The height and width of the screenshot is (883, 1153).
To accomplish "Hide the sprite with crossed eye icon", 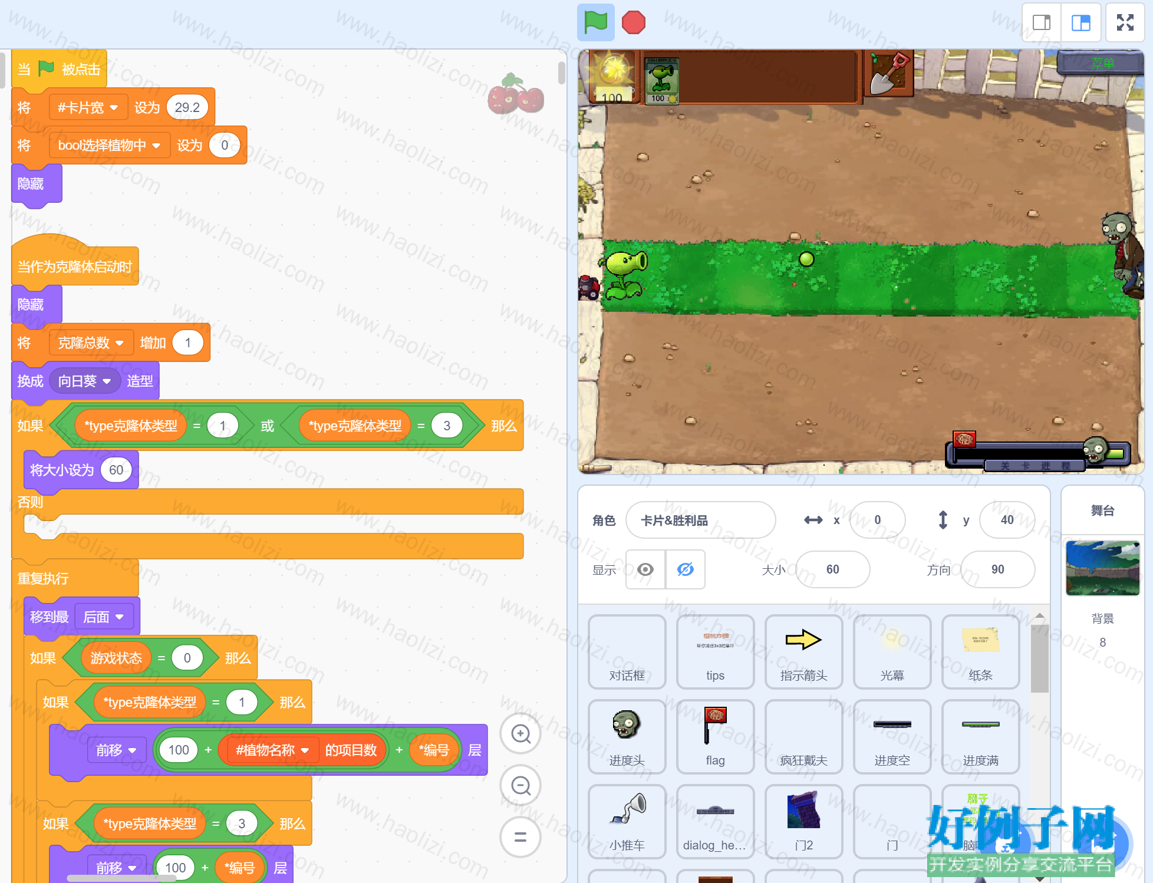I will [686, 569].
